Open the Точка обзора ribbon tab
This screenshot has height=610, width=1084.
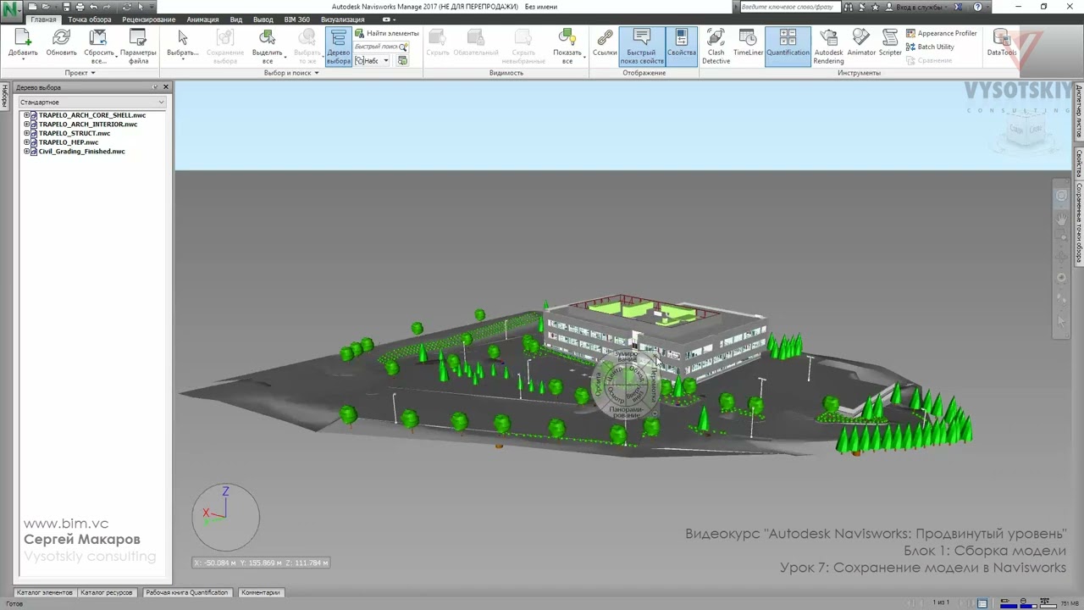(89, 19)
